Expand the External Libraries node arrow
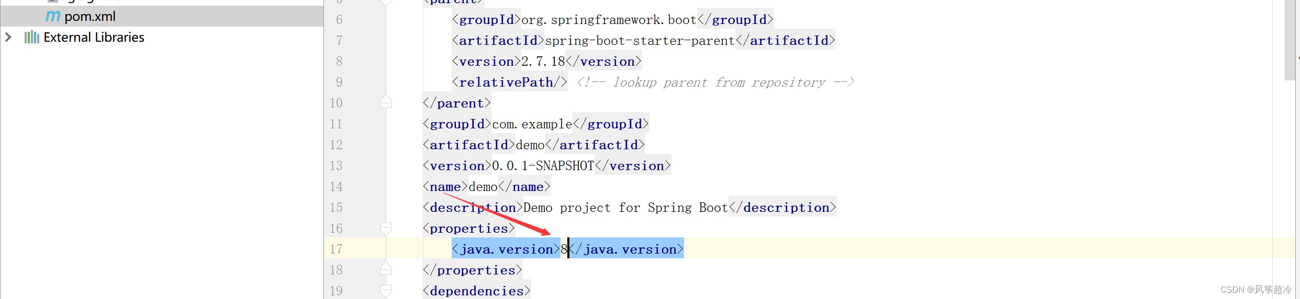 pos(8,37)
